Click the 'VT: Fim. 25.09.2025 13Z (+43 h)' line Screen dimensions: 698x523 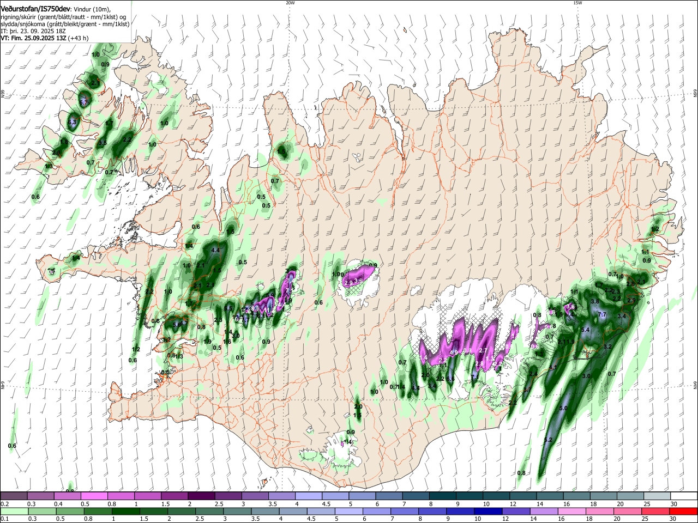(44, 39)
